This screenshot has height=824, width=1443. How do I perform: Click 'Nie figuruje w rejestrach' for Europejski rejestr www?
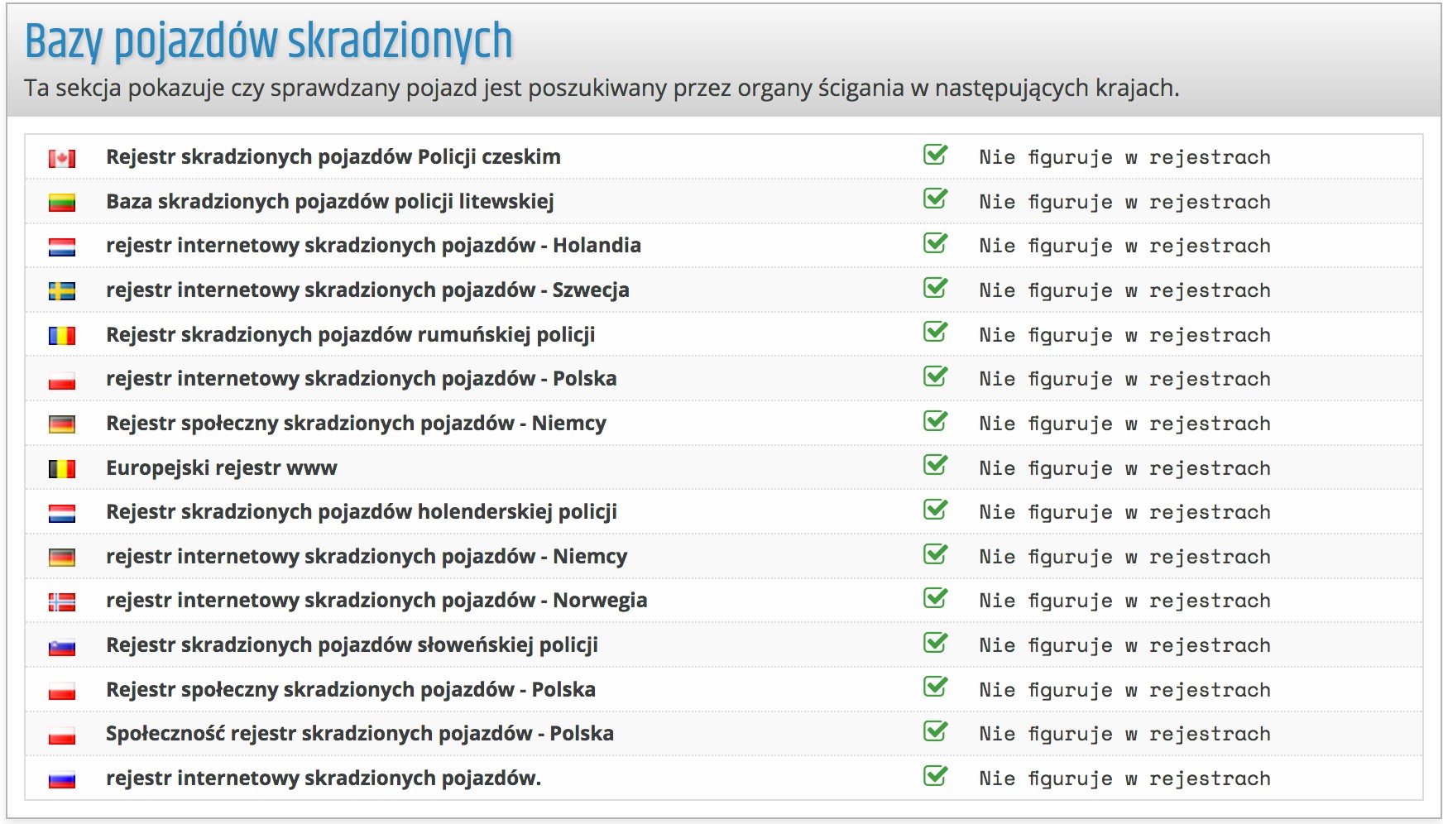click(1124, 468)
